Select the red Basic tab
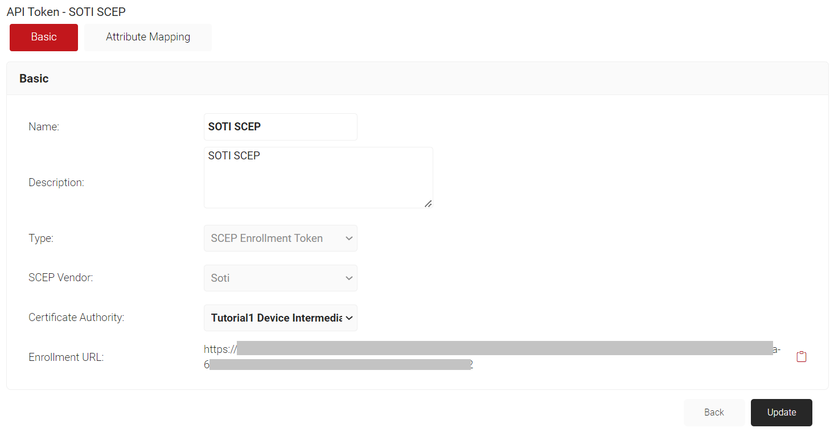The width and height of the screenshot is (834, 432). click(44, 37)
